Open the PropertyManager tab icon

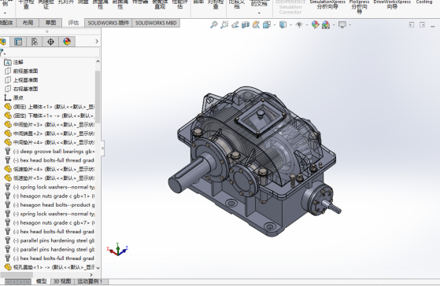[x=18, y=42]
